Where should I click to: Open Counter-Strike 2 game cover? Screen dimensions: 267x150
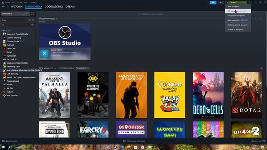(131, 95)
